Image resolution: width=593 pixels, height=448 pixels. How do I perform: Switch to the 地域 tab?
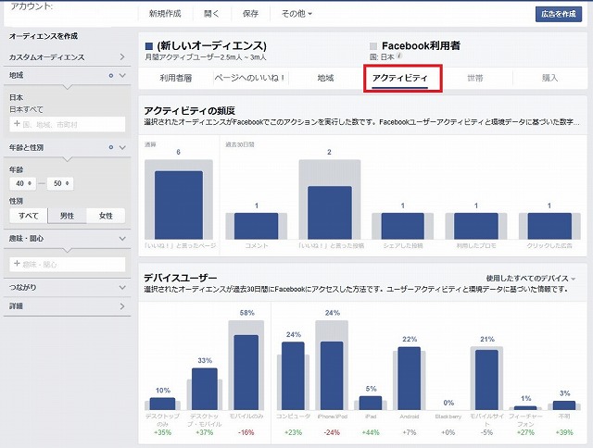(325, 78)
